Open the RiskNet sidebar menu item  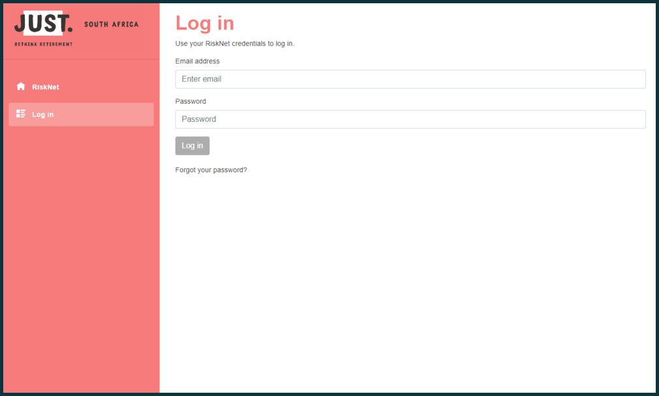[x=46, y=87]
